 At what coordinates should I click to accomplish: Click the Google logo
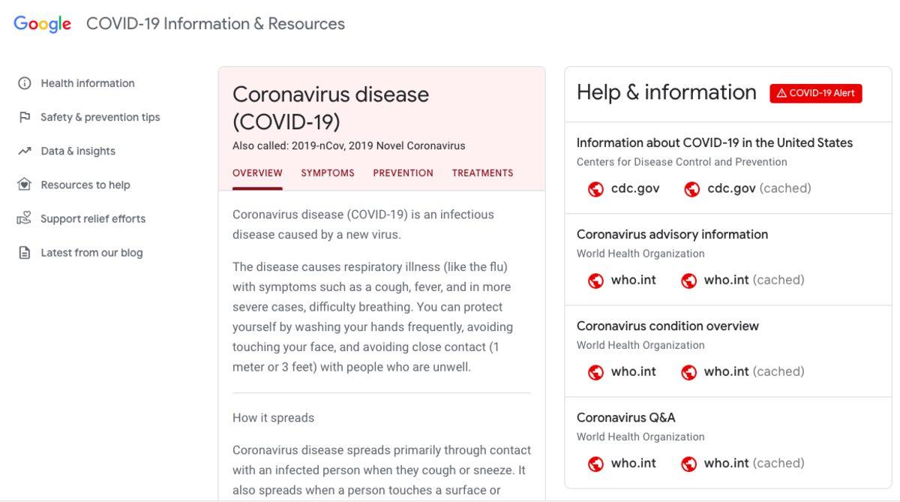[x=41, y=23]
